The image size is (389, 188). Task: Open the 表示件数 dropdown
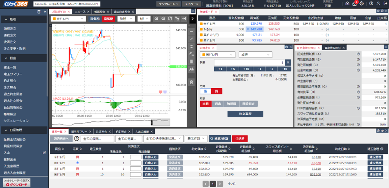coord(196,138)
